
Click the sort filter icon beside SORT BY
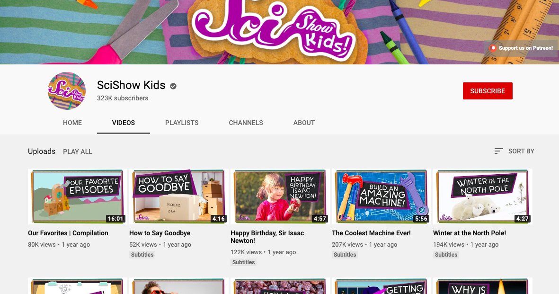click(498, 151)
